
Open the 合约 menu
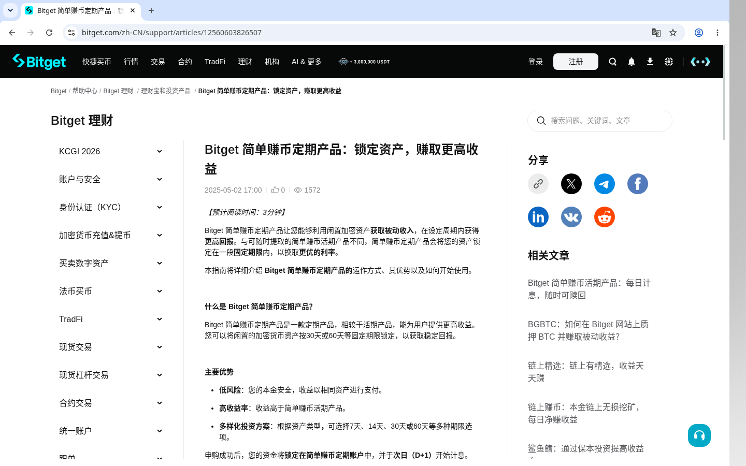pyautogui.click(x=185, y=62)
